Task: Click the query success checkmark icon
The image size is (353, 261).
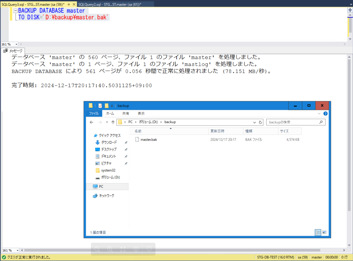Action: pos(4,257)
